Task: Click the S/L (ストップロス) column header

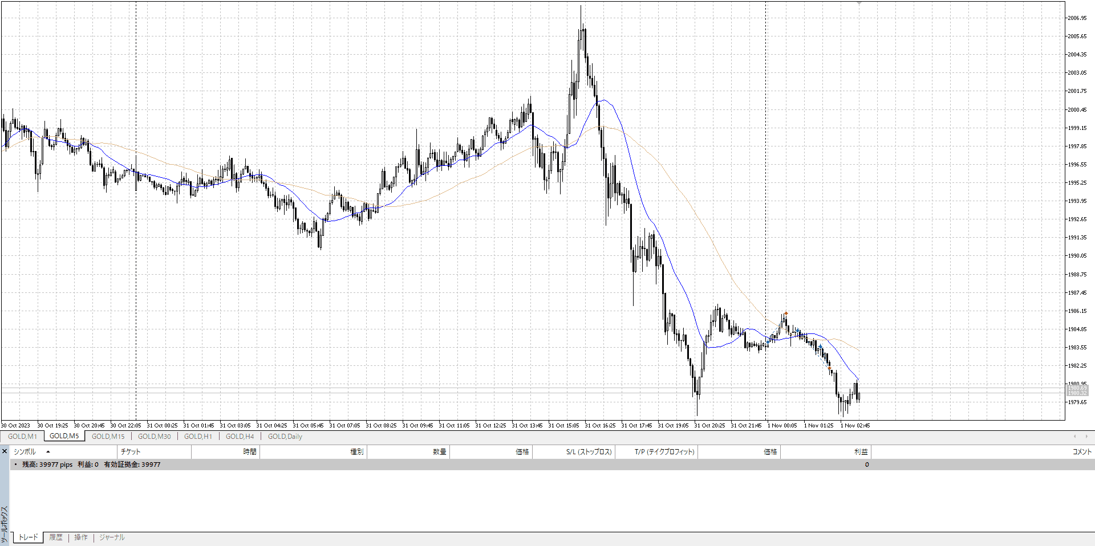Action: point(589,452)
